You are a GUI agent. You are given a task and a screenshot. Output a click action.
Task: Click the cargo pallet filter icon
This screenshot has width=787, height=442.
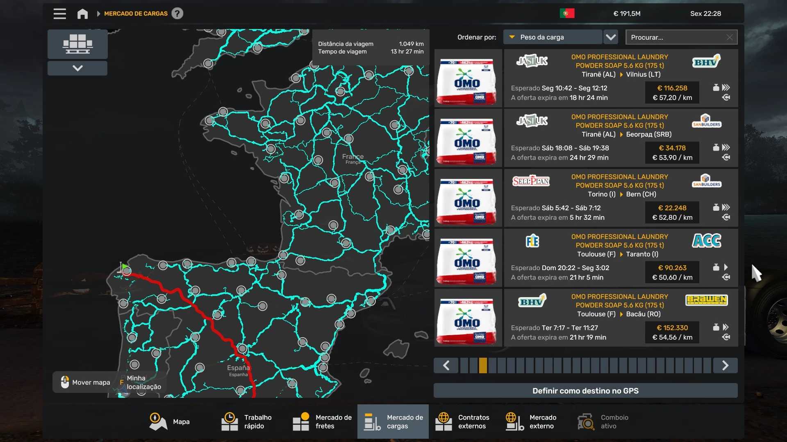pyautogui.click(x=77, y=44)
